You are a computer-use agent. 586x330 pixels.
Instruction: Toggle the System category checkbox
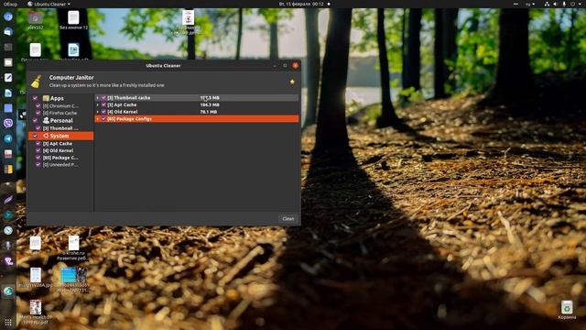click(x=35, y=136)
